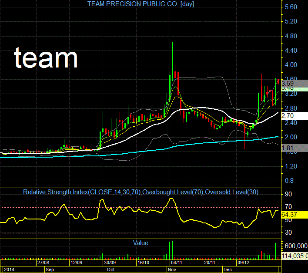Click the large 'team' label
Image resolution: width=308 pixels, height=273 pixels.
(46, 58)
